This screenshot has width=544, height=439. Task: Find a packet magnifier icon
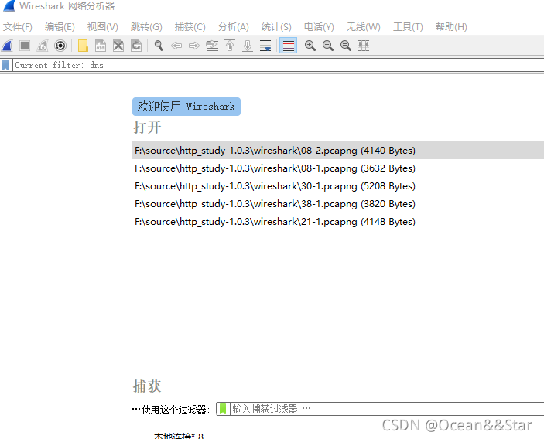tap(159, 46)
